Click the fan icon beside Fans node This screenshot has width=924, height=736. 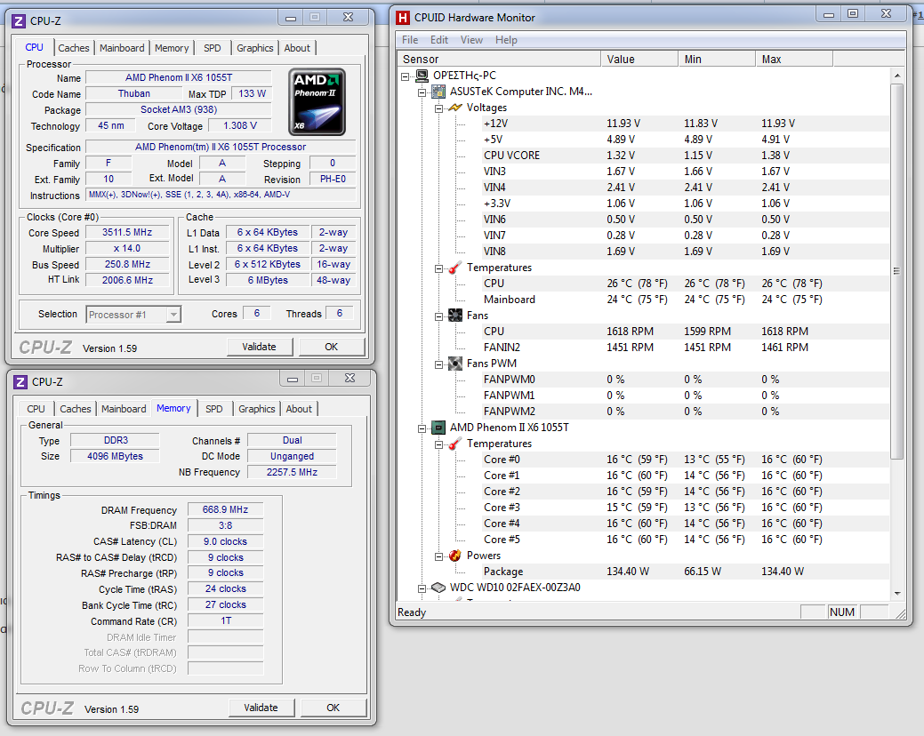(455, 316)
